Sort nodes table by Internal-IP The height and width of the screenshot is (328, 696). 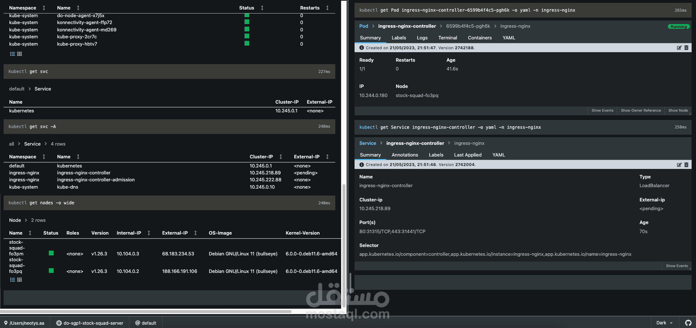(149, 233)
